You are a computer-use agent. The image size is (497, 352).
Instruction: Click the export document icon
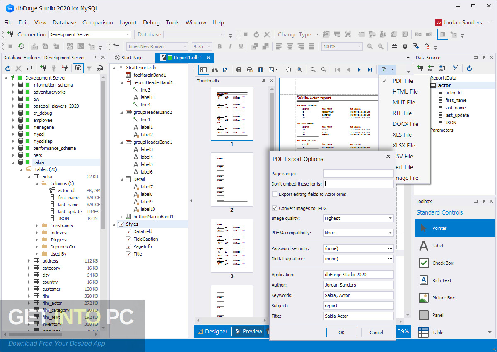coord(384,70)
